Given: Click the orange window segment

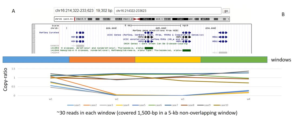Looking at the screenshot, I should 102,60.
